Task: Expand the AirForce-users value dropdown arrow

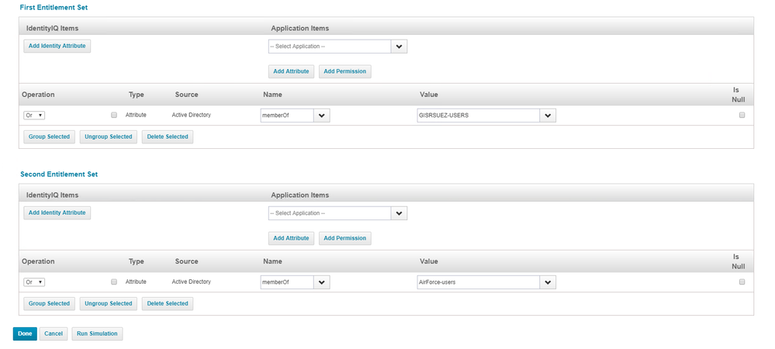Action: (x=548, y=282)
